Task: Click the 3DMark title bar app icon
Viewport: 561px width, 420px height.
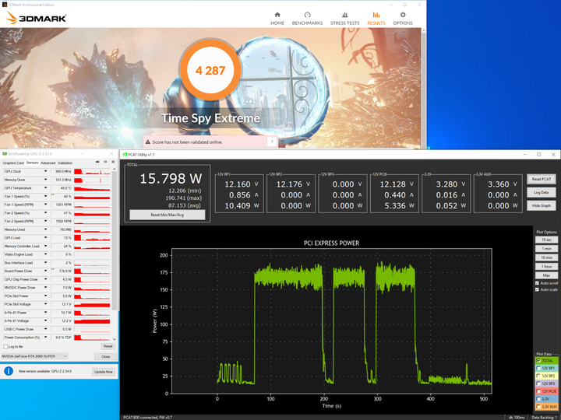Action: click(x=5, y=5)
